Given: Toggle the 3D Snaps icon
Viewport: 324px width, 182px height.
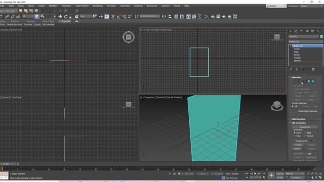Looking at the screenshot, I should (x=113, y=17).
